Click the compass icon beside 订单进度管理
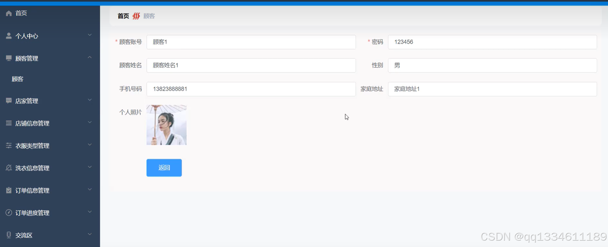608x247 pixels. (9, 212)
